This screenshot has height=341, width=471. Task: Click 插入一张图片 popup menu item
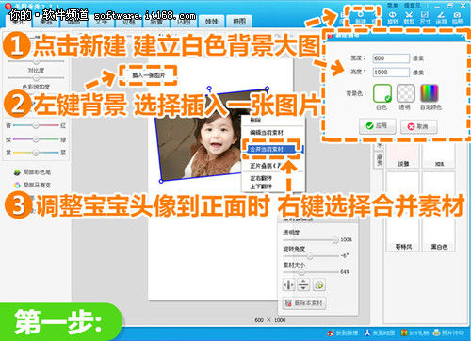(148, 75)
